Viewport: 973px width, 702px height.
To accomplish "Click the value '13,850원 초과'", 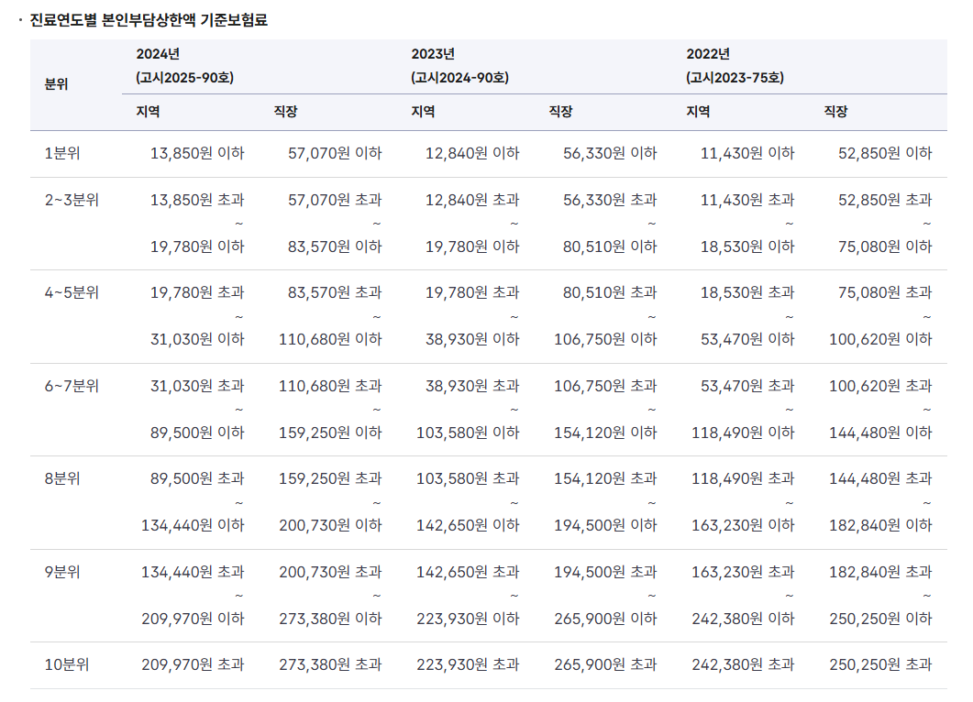I will pos(197,201).
